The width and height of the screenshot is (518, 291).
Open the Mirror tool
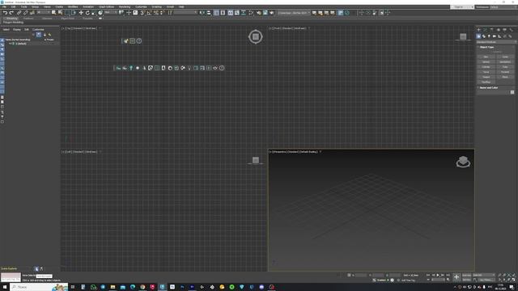click(x=202, y=13)
